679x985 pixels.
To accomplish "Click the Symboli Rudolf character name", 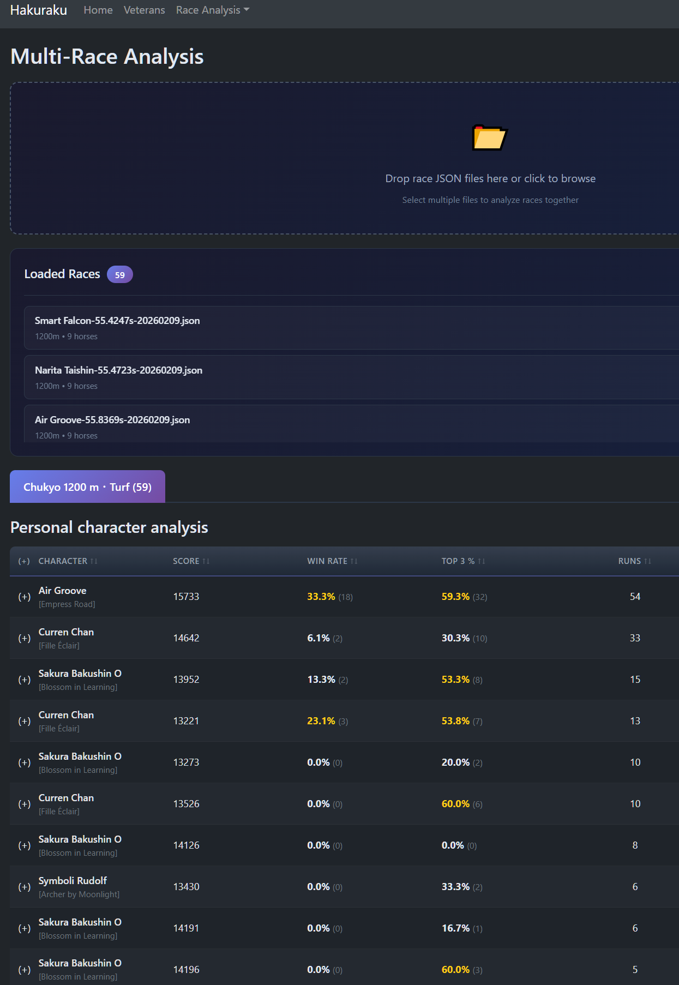I will (x=73, y=881).
